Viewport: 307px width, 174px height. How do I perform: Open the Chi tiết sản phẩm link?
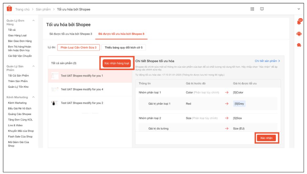pos(267,61)
